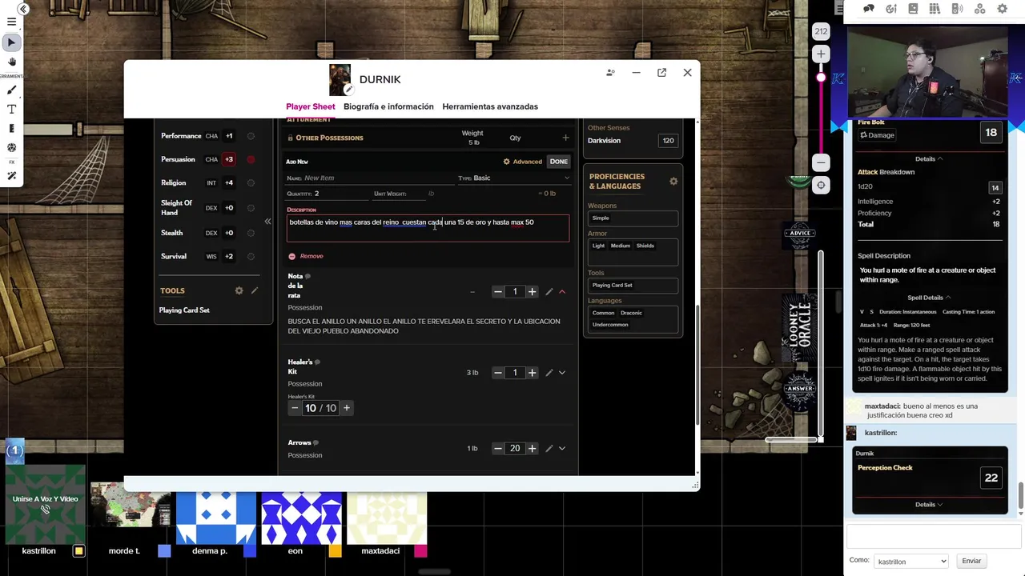
Task: Click kastrillon yellow color swatch
Action: click(x=78, y=550)
